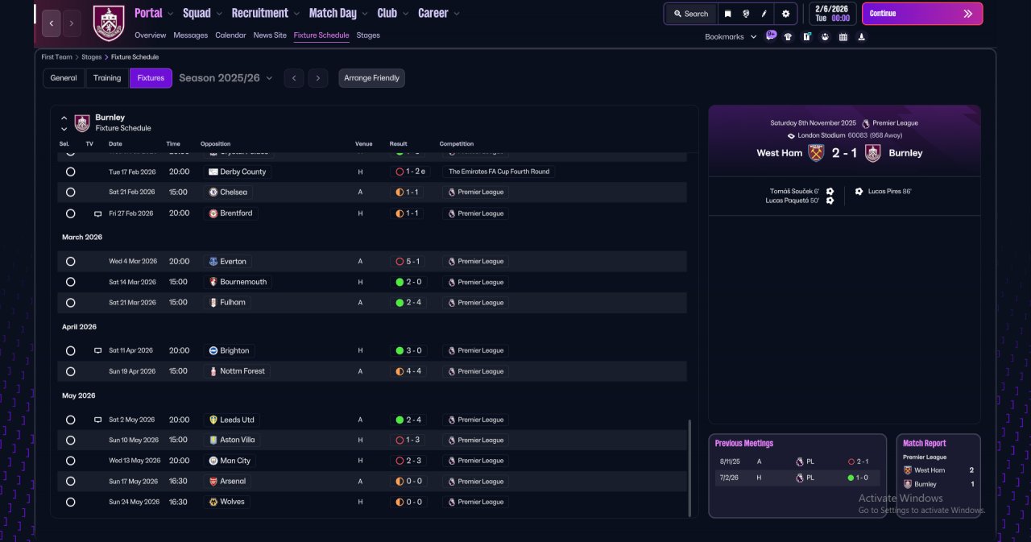Click the Burnley crest in the top bar
1031x542 pixels.
click(x=109, y=23)
